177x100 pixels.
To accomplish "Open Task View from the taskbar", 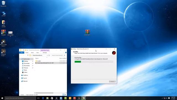I will click(x=38, y=98).
